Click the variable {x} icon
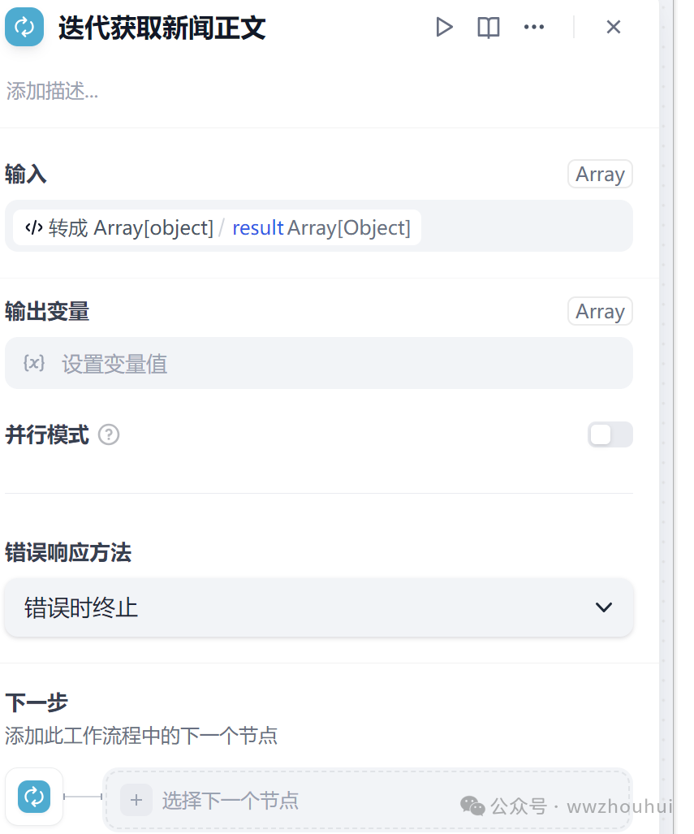Screen dimensions: 694x834 [34, 363]
